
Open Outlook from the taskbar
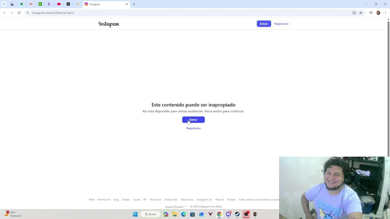click(201, 214)
